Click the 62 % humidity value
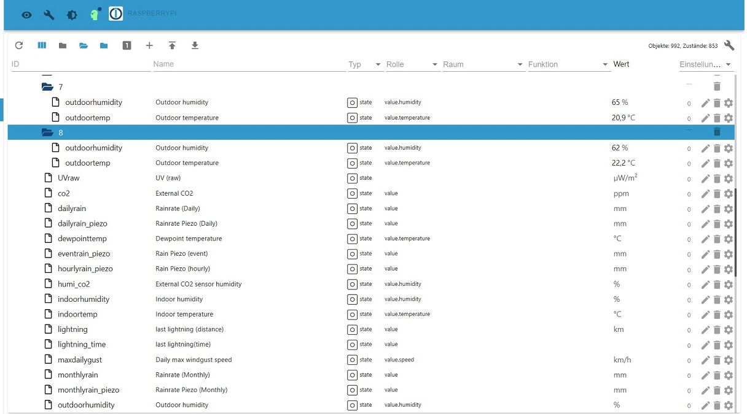Screen dimensions: 747x414 coord(620,148)
